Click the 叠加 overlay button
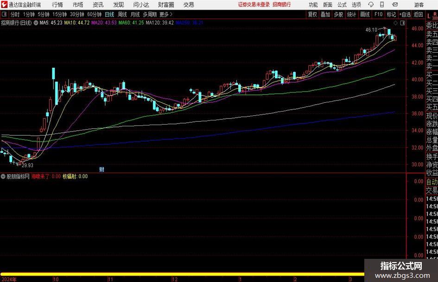438x282 pixels. 325,14
